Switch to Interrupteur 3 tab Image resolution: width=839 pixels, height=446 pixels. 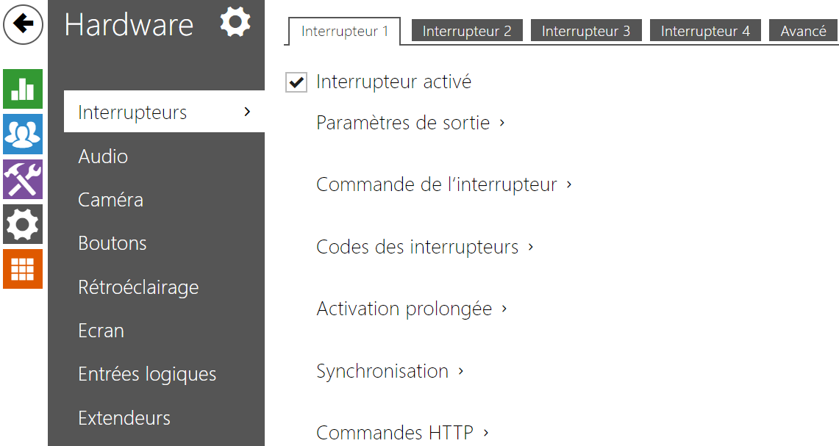pos(586,31)
